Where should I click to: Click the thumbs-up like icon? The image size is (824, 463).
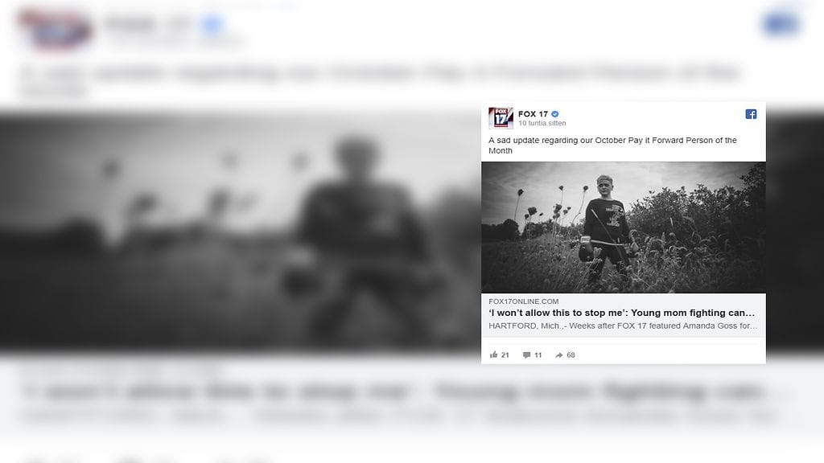pos(493,354)
